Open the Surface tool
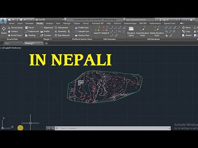Screen dimensions: 198x148 [x=13, y=31]
